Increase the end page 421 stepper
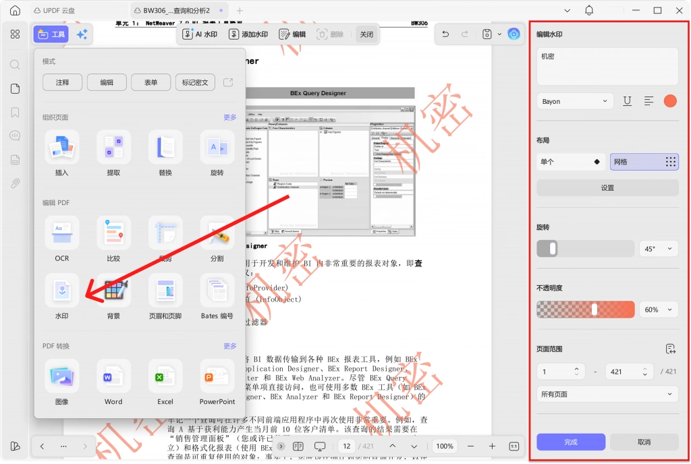This screenshot has height=464, width=691. (x=644, y=368)
